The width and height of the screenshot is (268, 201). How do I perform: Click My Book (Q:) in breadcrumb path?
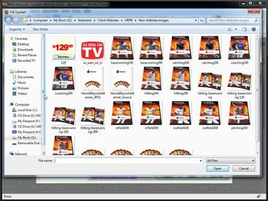click(63, 20)
